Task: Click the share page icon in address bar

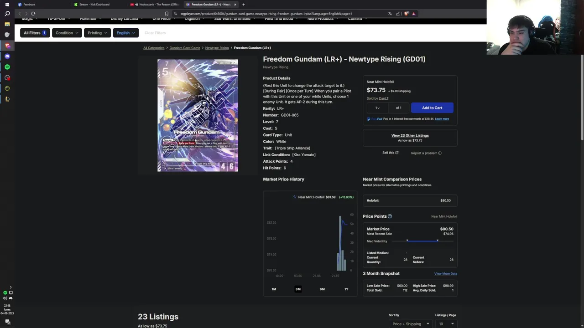Action: (x=398, y=14)
